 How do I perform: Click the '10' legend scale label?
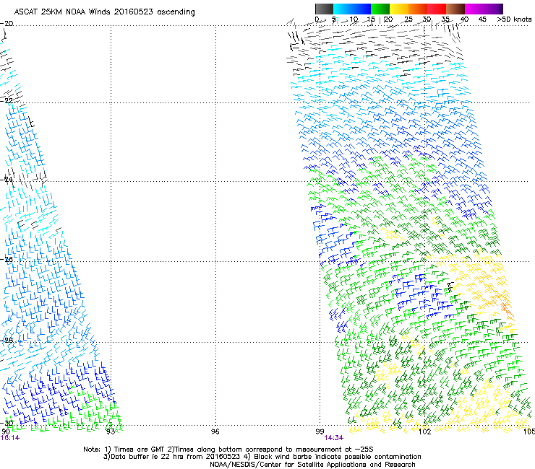click(354, 19)
